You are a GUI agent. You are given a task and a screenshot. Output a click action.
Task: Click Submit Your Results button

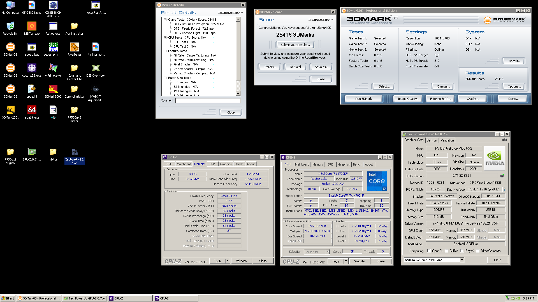[295, 45]
